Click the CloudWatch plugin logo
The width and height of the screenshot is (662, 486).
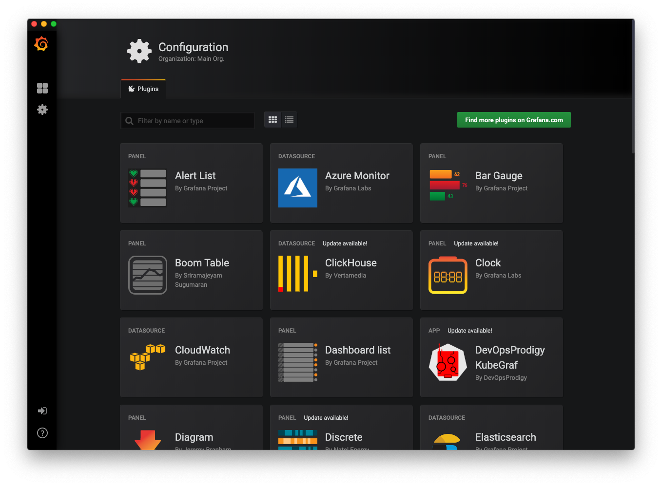[148, 357]
